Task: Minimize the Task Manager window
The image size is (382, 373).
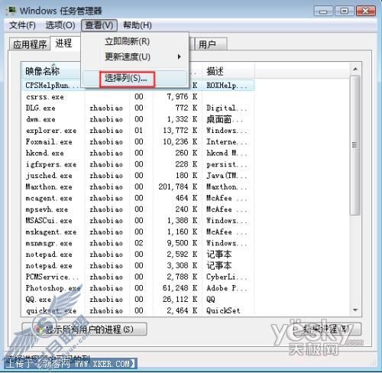Action: 323,11
